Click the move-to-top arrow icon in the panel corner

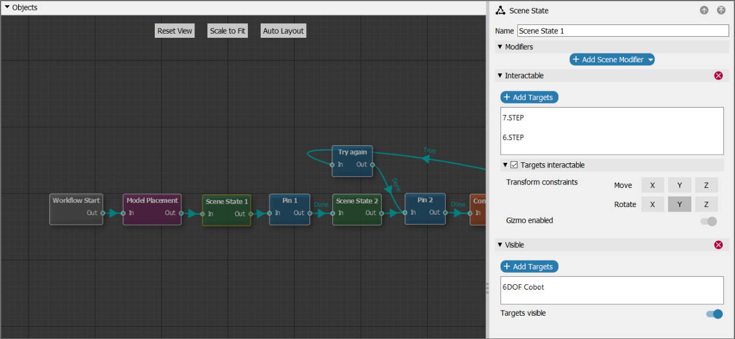tap(720, 10)
